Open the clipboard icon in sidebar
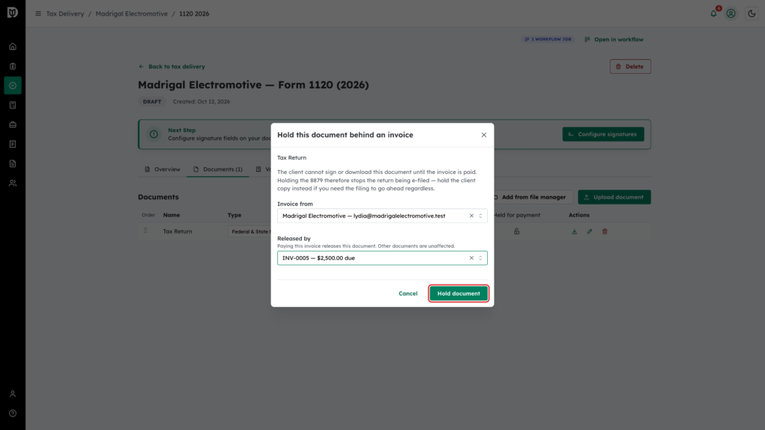 [13, 66]
